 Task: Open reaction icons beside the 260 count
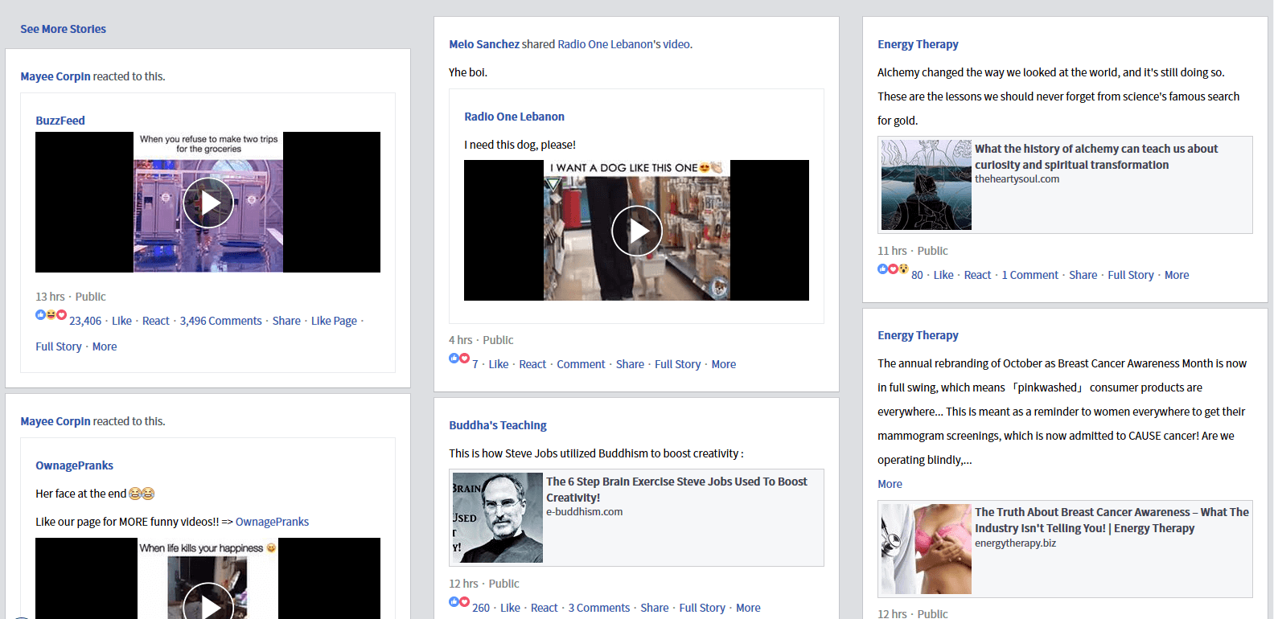click(458, 601)
